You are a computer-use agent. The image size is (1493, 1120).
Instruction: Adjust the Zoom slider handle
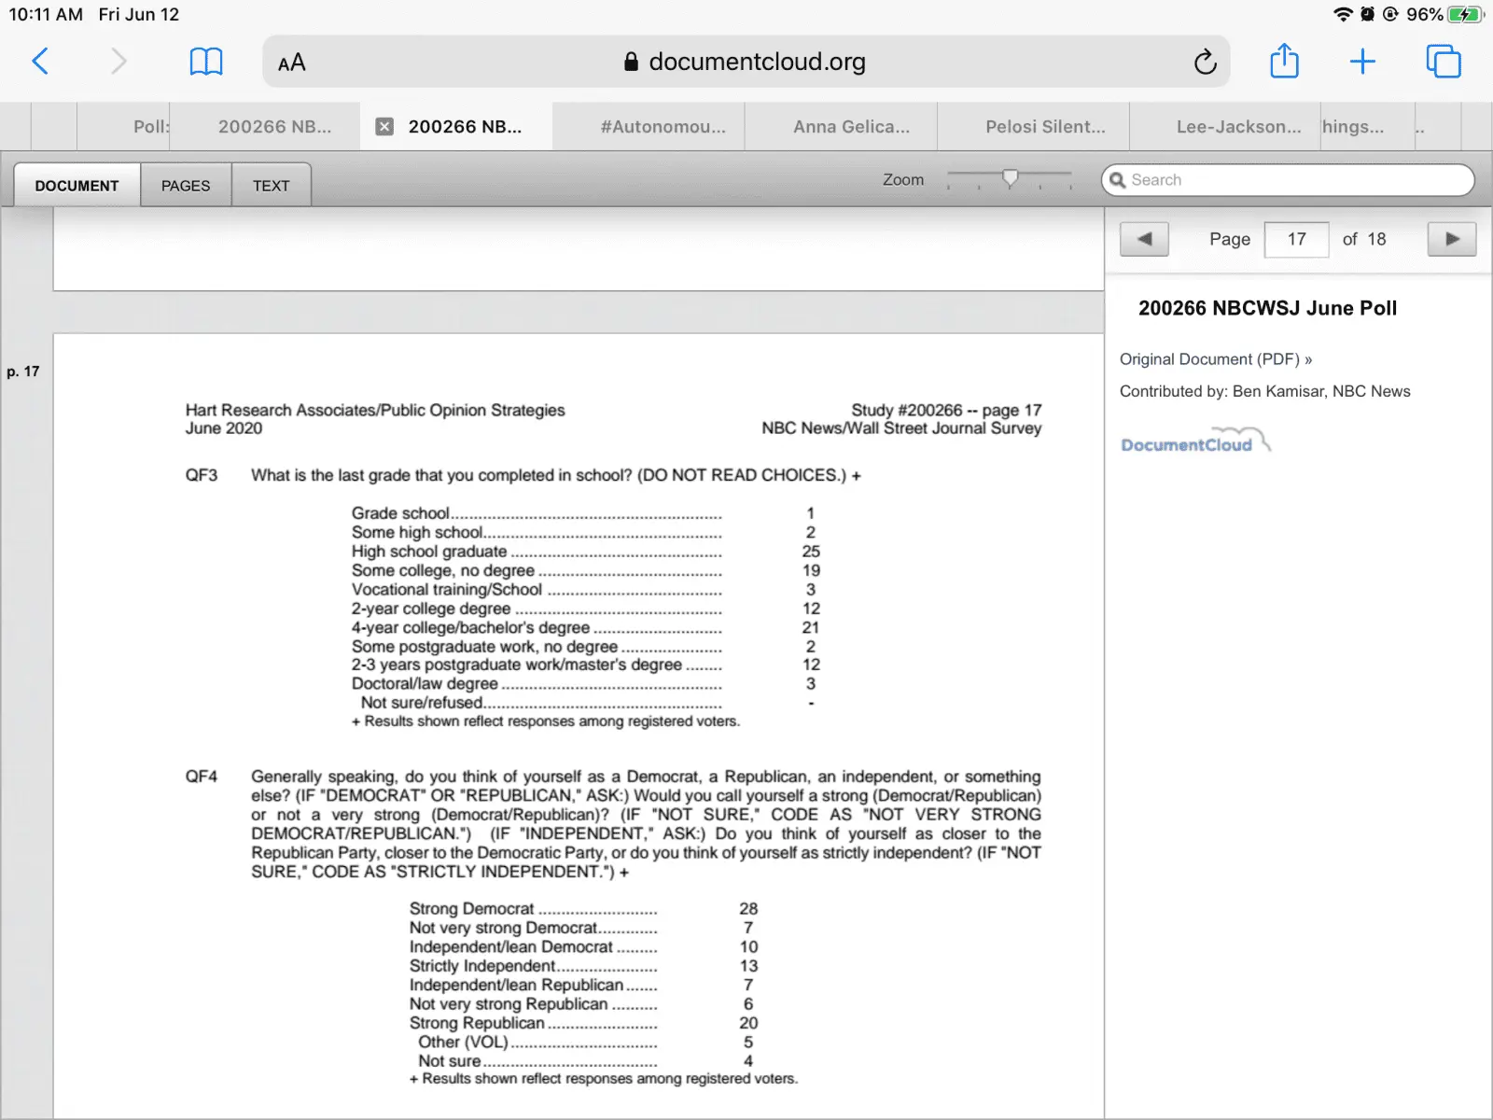click(x=1010, y=177)
